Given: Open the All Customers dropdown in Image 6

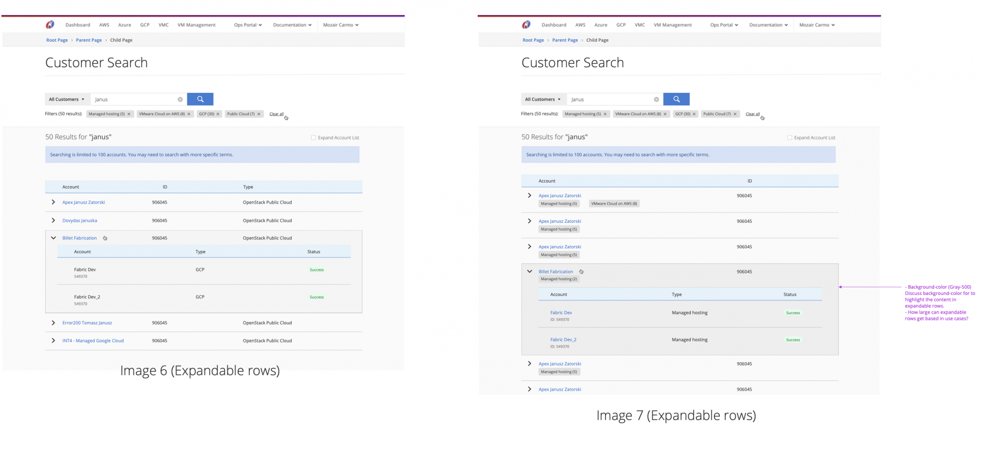Looking at the screenshot, I should (67, 99).
